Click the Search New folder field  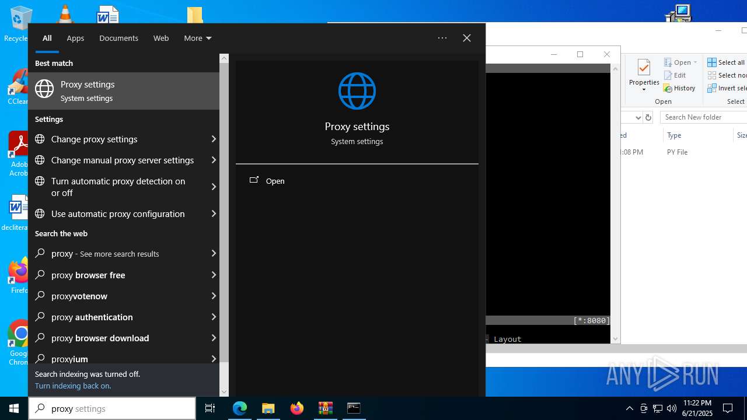(704, 117)
